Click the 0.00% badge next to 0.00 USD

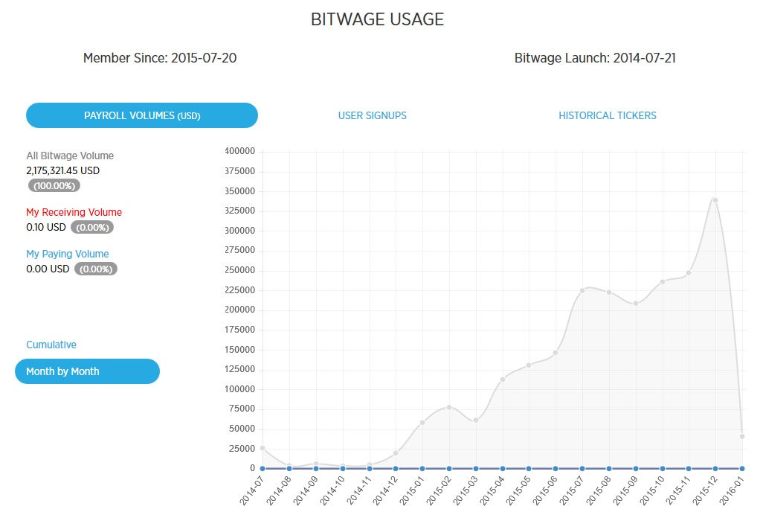click(95, 269)
